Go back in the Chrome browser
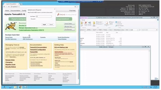 [x=4, y=7]
